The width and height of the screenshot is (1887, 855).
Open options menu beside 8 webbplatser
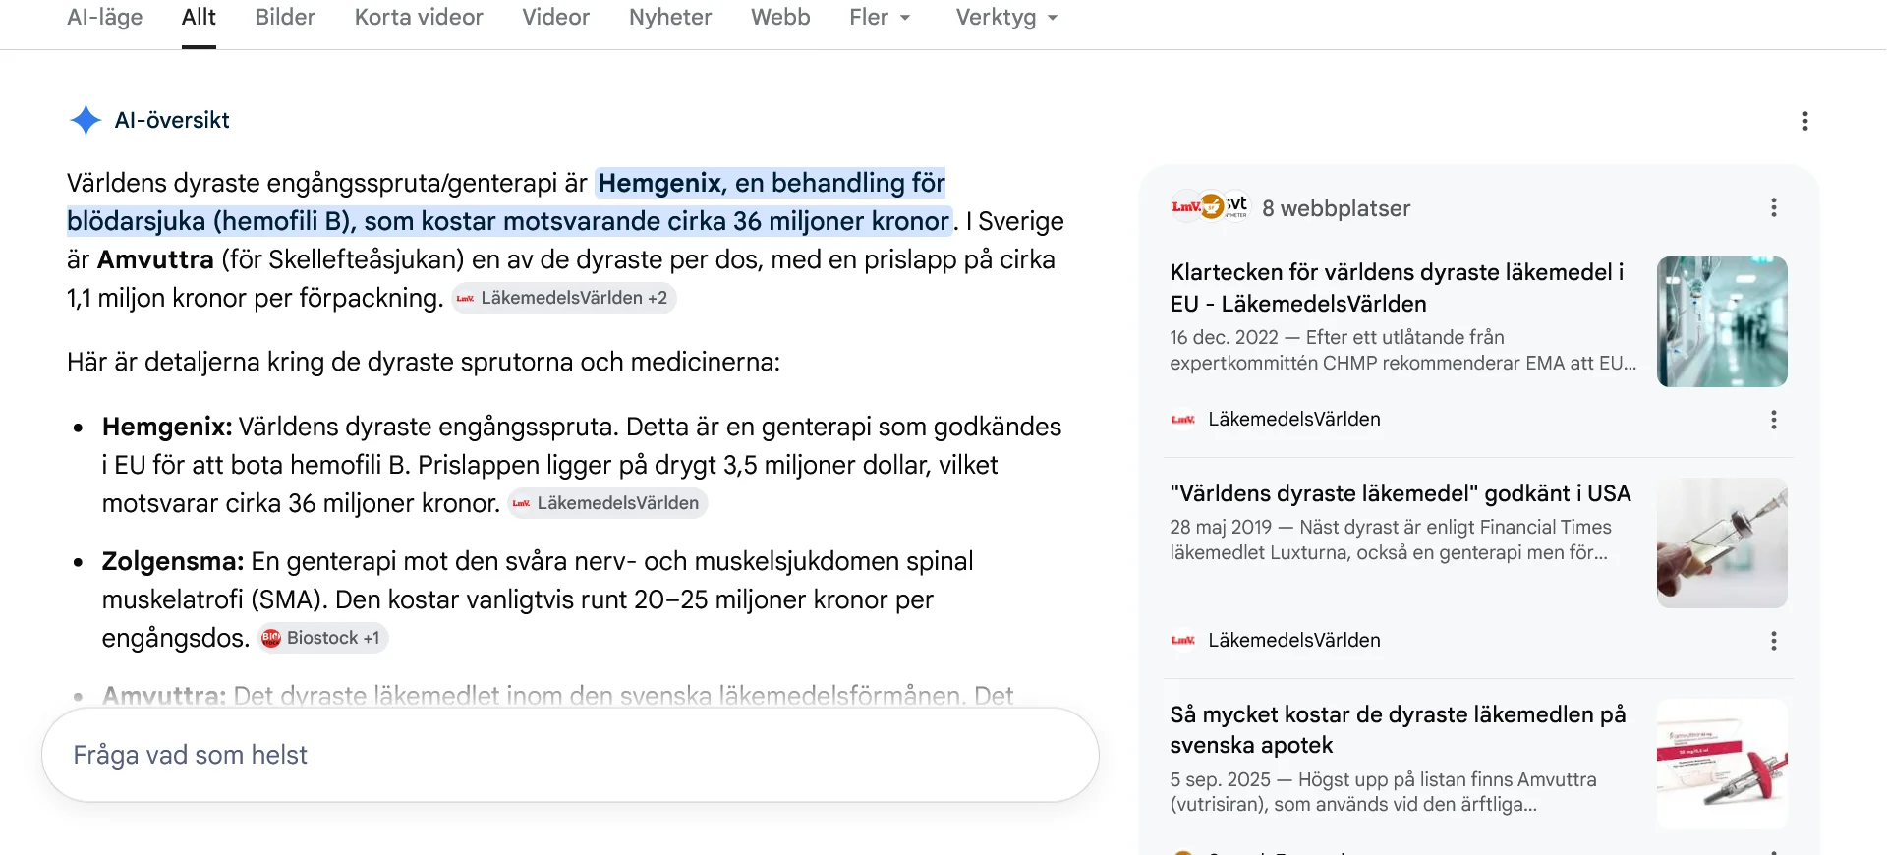tap(1773, 207)
